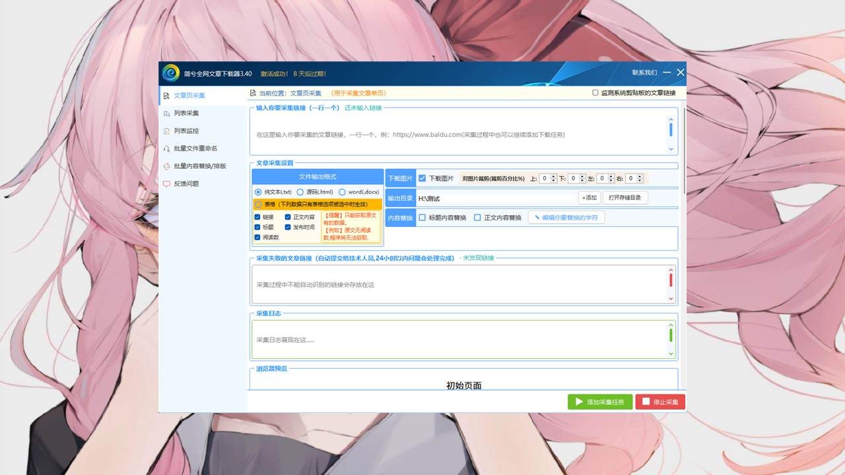Open the 文章页采集 sidebar page
The image size is (845, 475).
tap(203, 96)
